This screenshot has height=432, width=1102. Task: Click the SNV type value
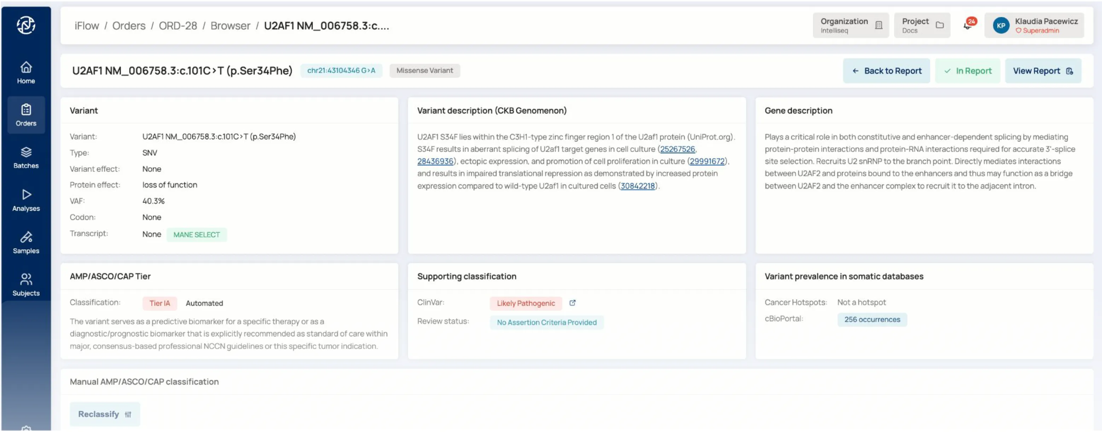point(150,152)
